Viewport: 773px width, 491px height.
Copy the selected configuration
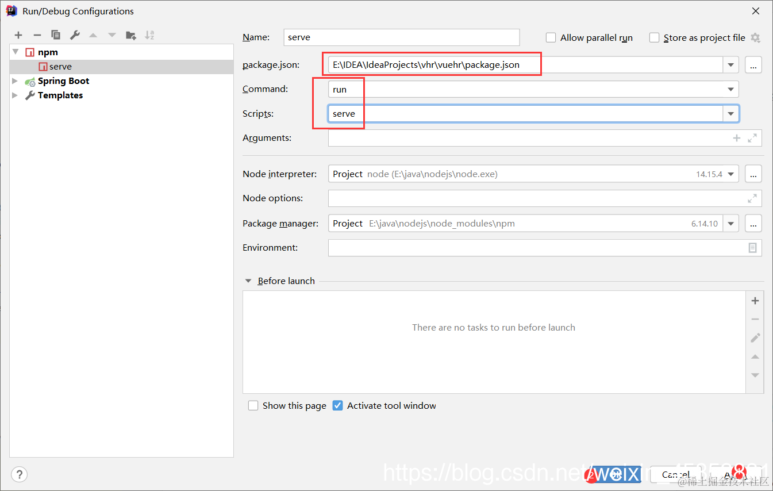coord(56,35)
